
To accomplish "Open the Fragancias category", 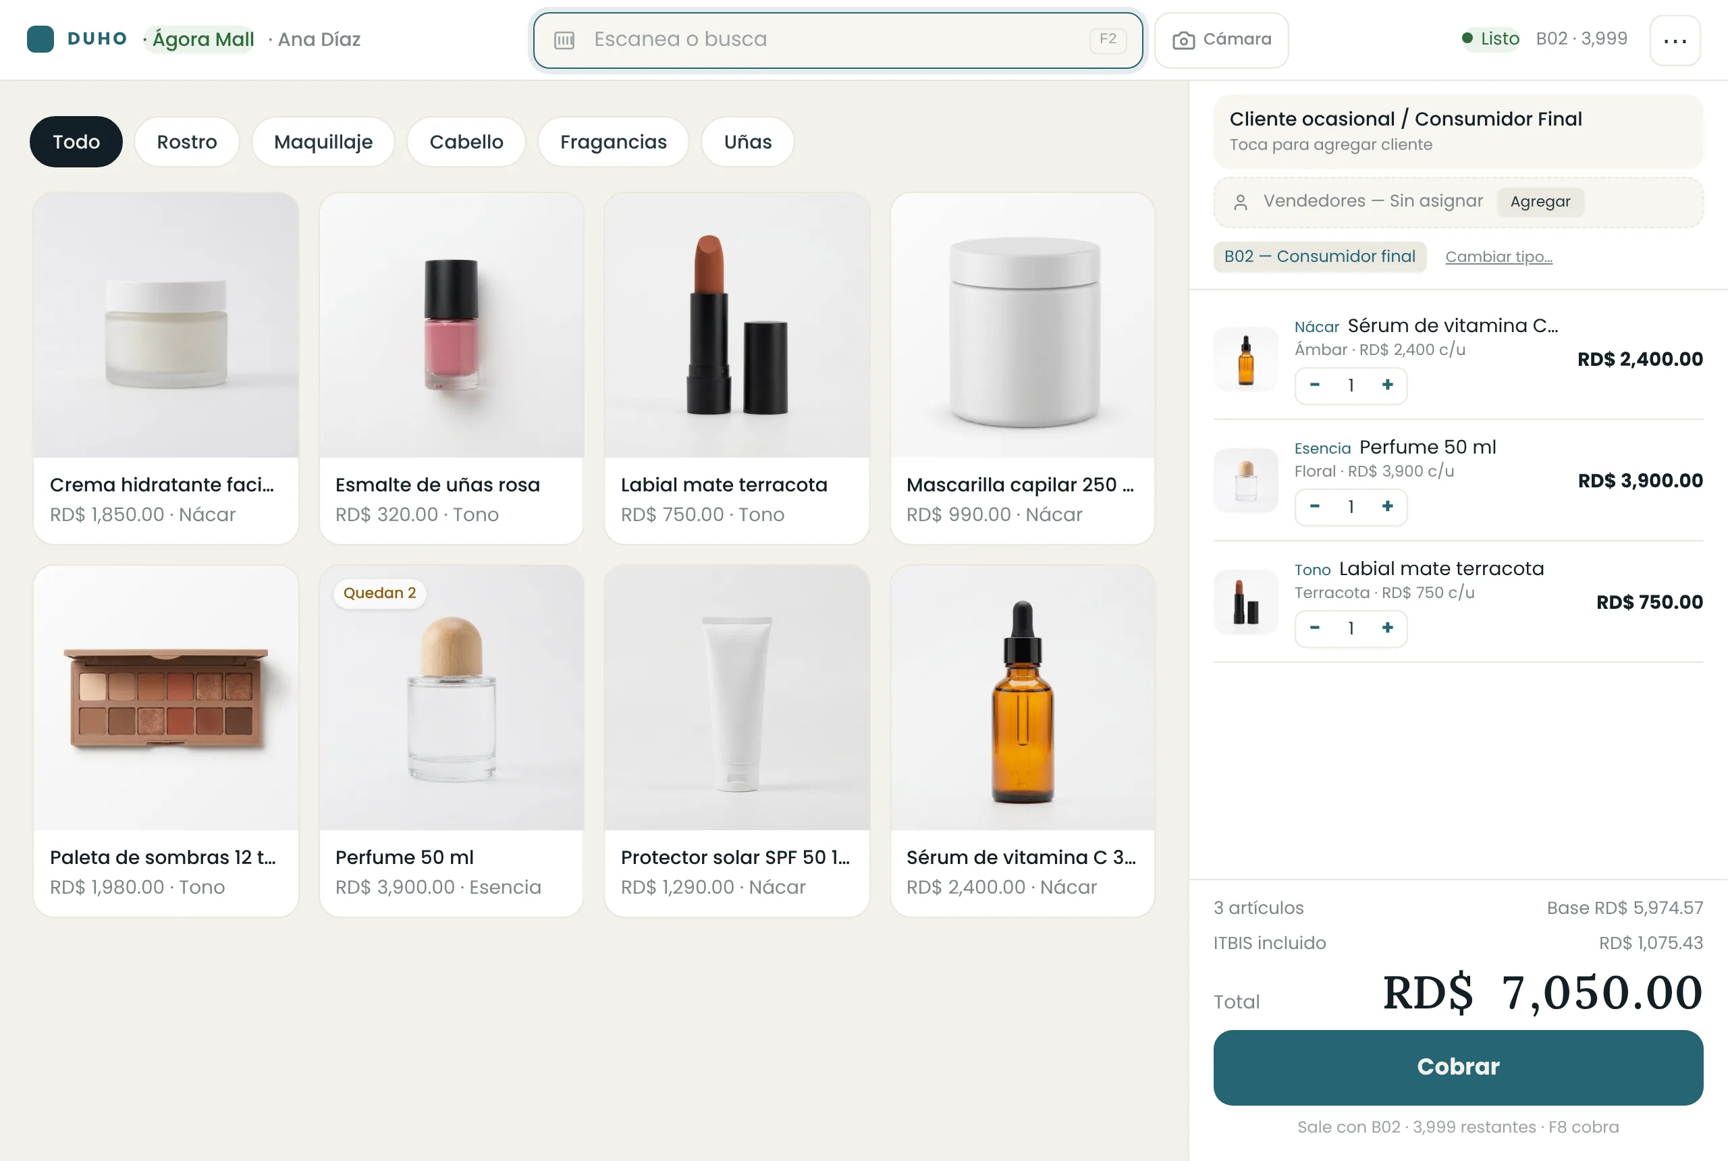I will pos(613,142).
